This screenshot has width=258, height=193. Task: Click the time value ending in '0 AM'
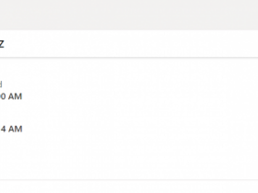click(x=11, y=96)
